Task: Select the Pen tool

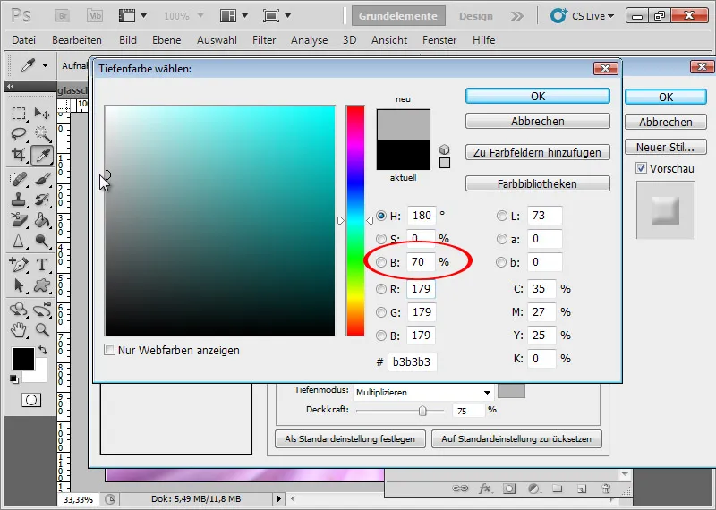Action: point(19,264)
